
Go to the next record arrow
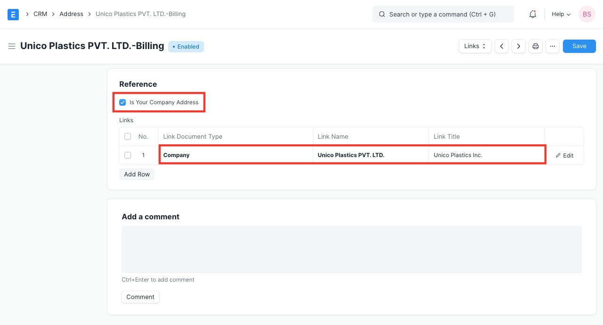click(x=519, y=46)
